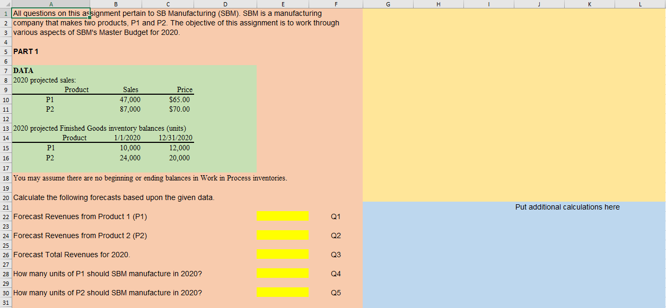Click the yellow answer cell beside Q3
The width and height of the screenshot is (666, 308).
pyautogui.click(x=282, y=254)
